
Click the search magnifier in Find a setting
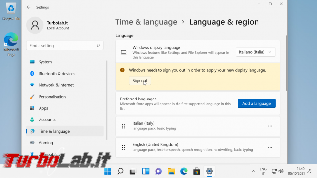pos(98,45)
